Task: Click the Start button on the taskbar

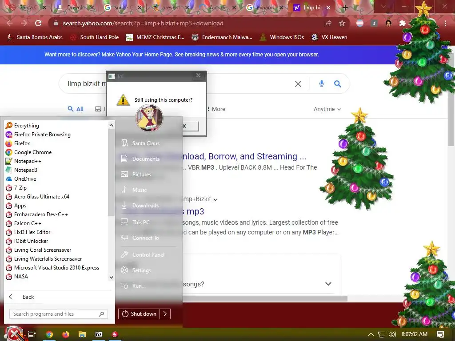Action: 15,334
